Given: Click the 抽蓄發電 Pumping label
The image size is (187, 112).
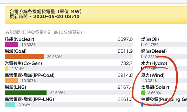Looking at the screenshot, I should 164,99.
